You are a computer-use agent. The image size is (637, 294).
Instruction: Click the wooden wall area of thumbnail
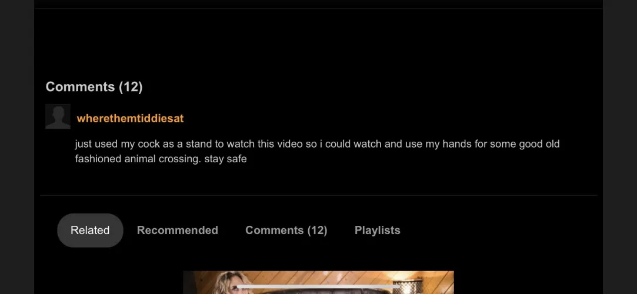tap(325, 278)
